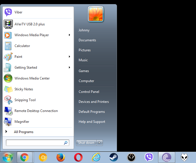Click the Start menu search box
Image resolution: width=196 pixels, height=163 pixels.
tap(38, 143)
